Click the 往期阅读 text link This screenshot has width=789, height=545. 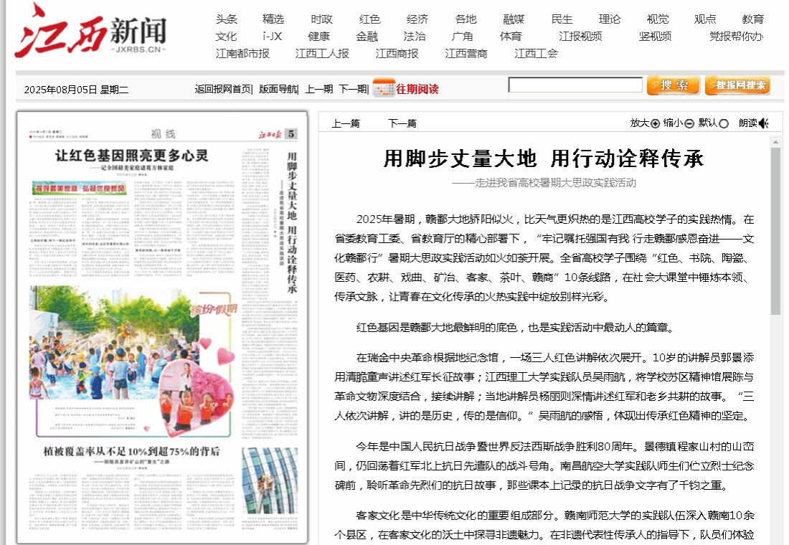pyautogui.click(x=417, y=89)
